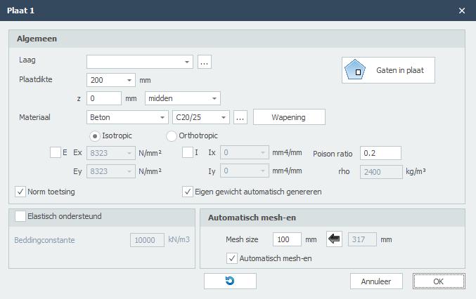Image resolution: width=476 pixels, height=299 pixels.
Task: Select the Isotropic radio button
Action: [x=95, y=136]
